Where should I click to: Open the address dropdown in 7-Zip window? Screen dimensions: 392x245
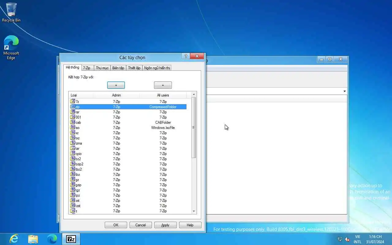(x=345, y=91)
